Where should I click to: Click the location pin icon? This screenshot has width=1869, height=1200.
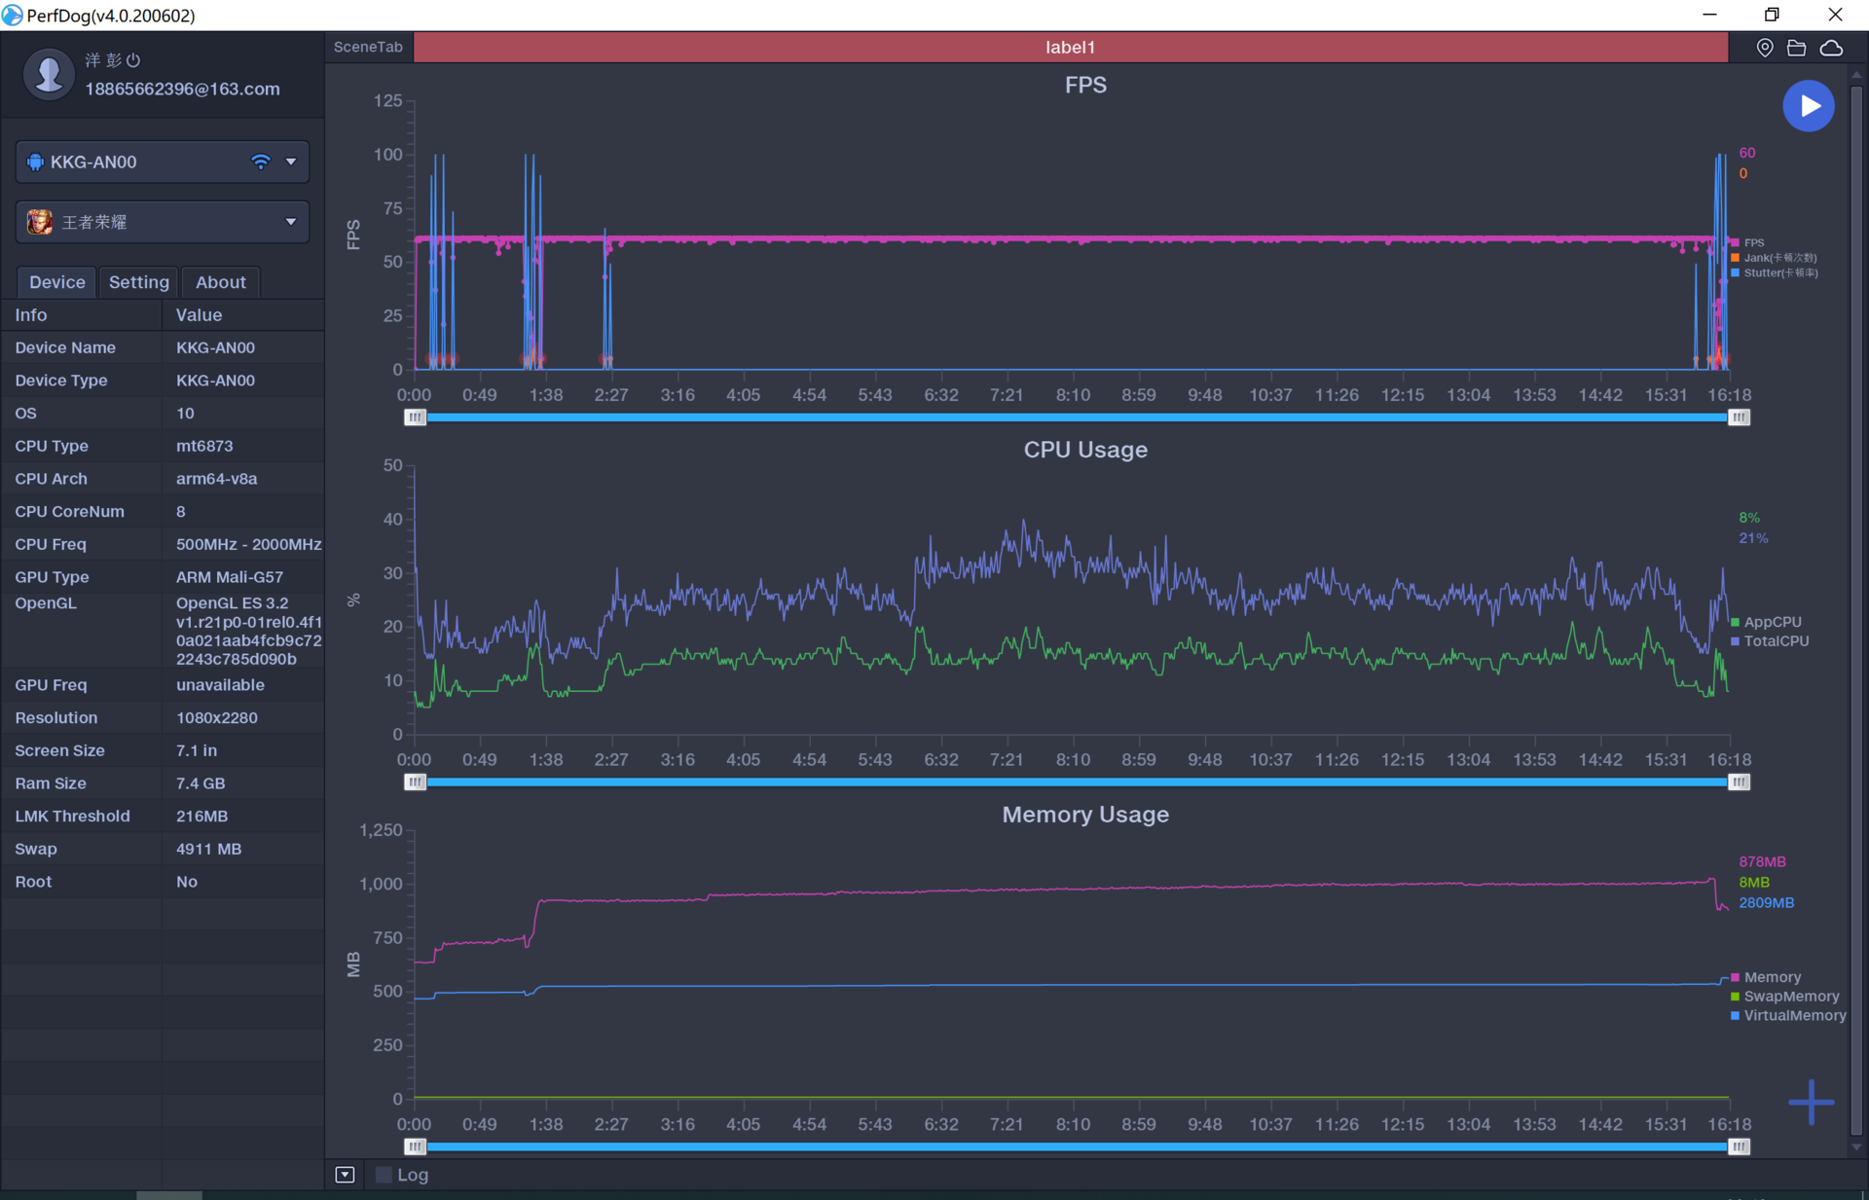point(1764,48)
